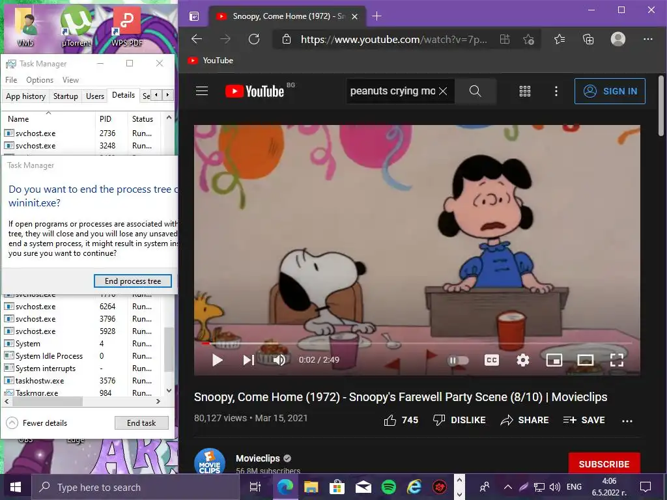Open the YouTube favorites bar bookmark
The width and height of the screenshot is (667, 500).
211,61
